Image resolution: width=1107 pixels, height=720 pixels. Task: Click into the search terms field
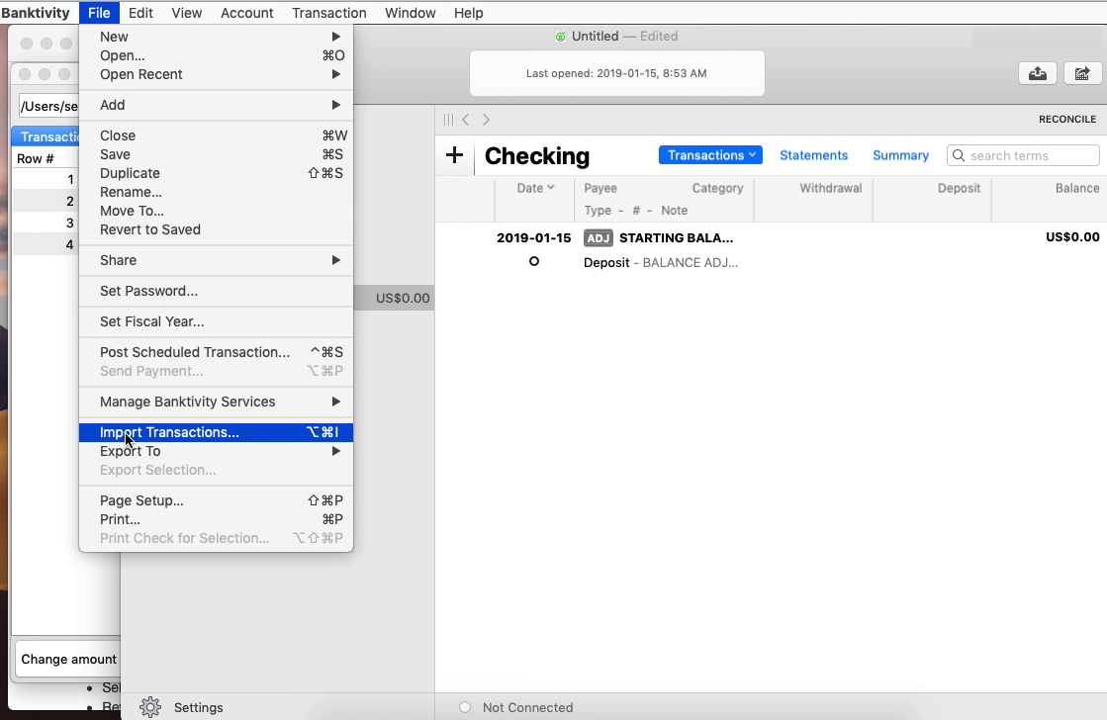[1023, 155]
